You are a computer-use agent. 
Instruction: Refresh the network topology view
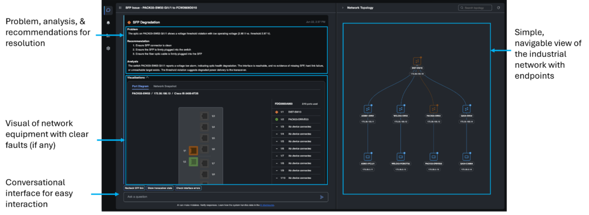499,7
